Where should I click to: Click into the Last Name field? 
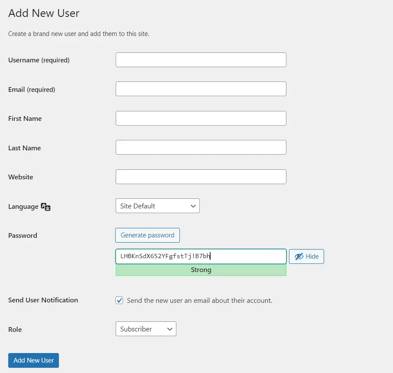coord(201,147)
